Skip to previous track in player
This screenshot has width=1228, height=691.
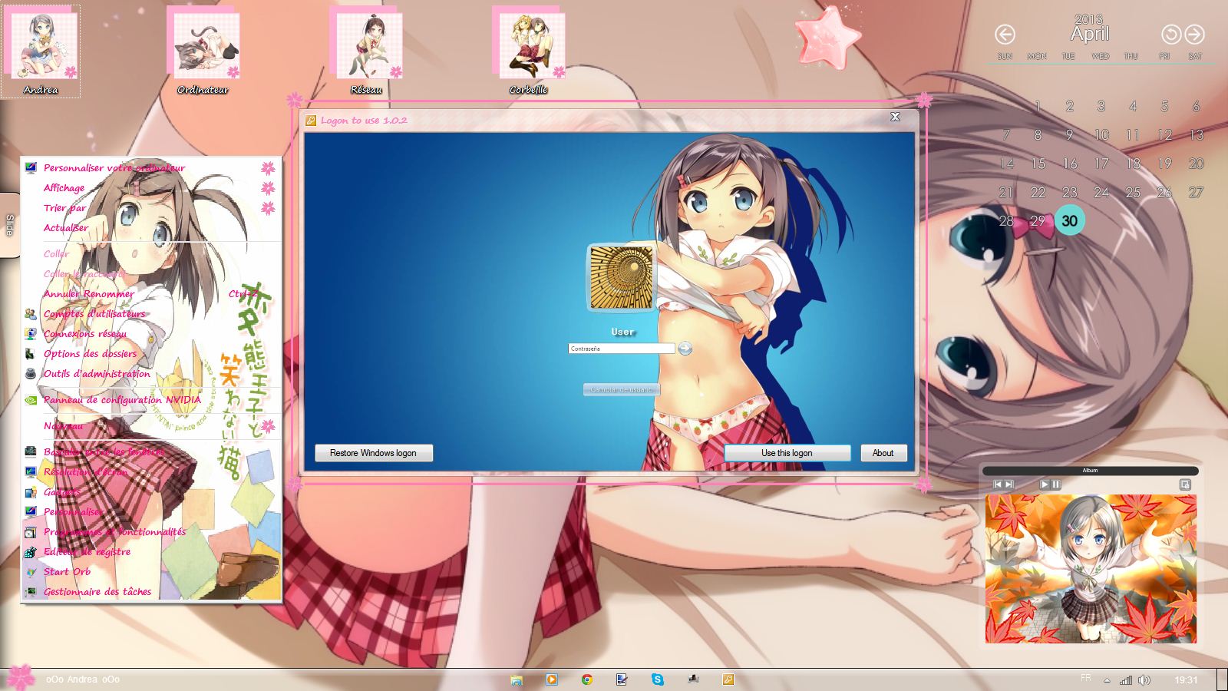(998, 484)
